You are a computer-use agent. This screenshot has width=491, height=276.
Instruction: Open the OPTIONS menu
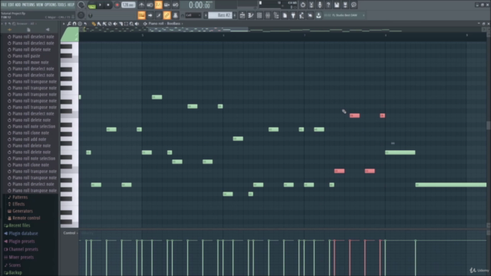click(x=50, y=5)
